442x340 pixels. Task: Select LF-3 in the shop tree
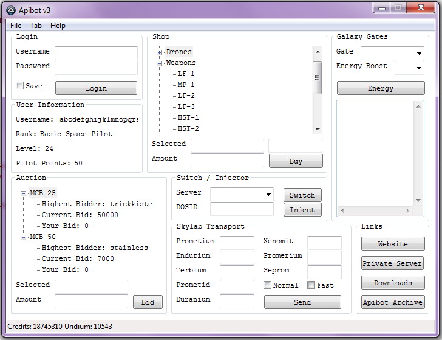[186, 107]
